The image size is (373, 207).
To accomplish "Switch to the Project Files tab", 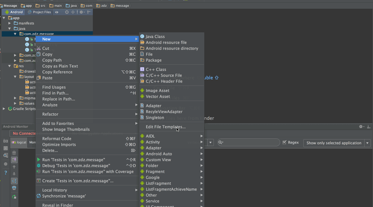I will (40, 12).
